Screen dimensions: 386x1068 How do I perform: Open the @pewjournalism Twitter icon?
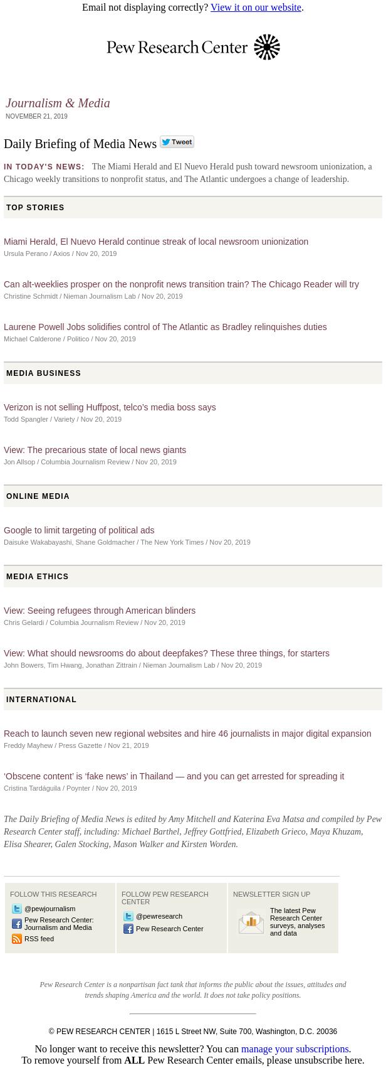[x=17, y=909]
